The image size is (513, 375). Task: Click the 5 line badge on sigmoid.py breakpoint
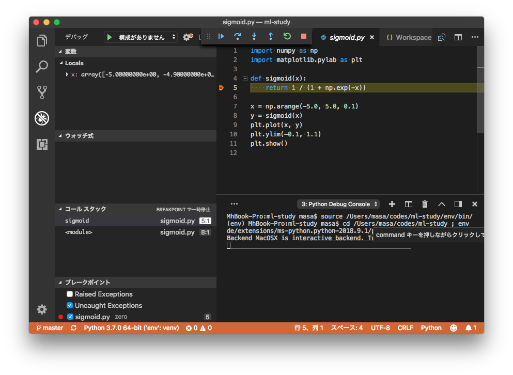(x=207, y=317)
